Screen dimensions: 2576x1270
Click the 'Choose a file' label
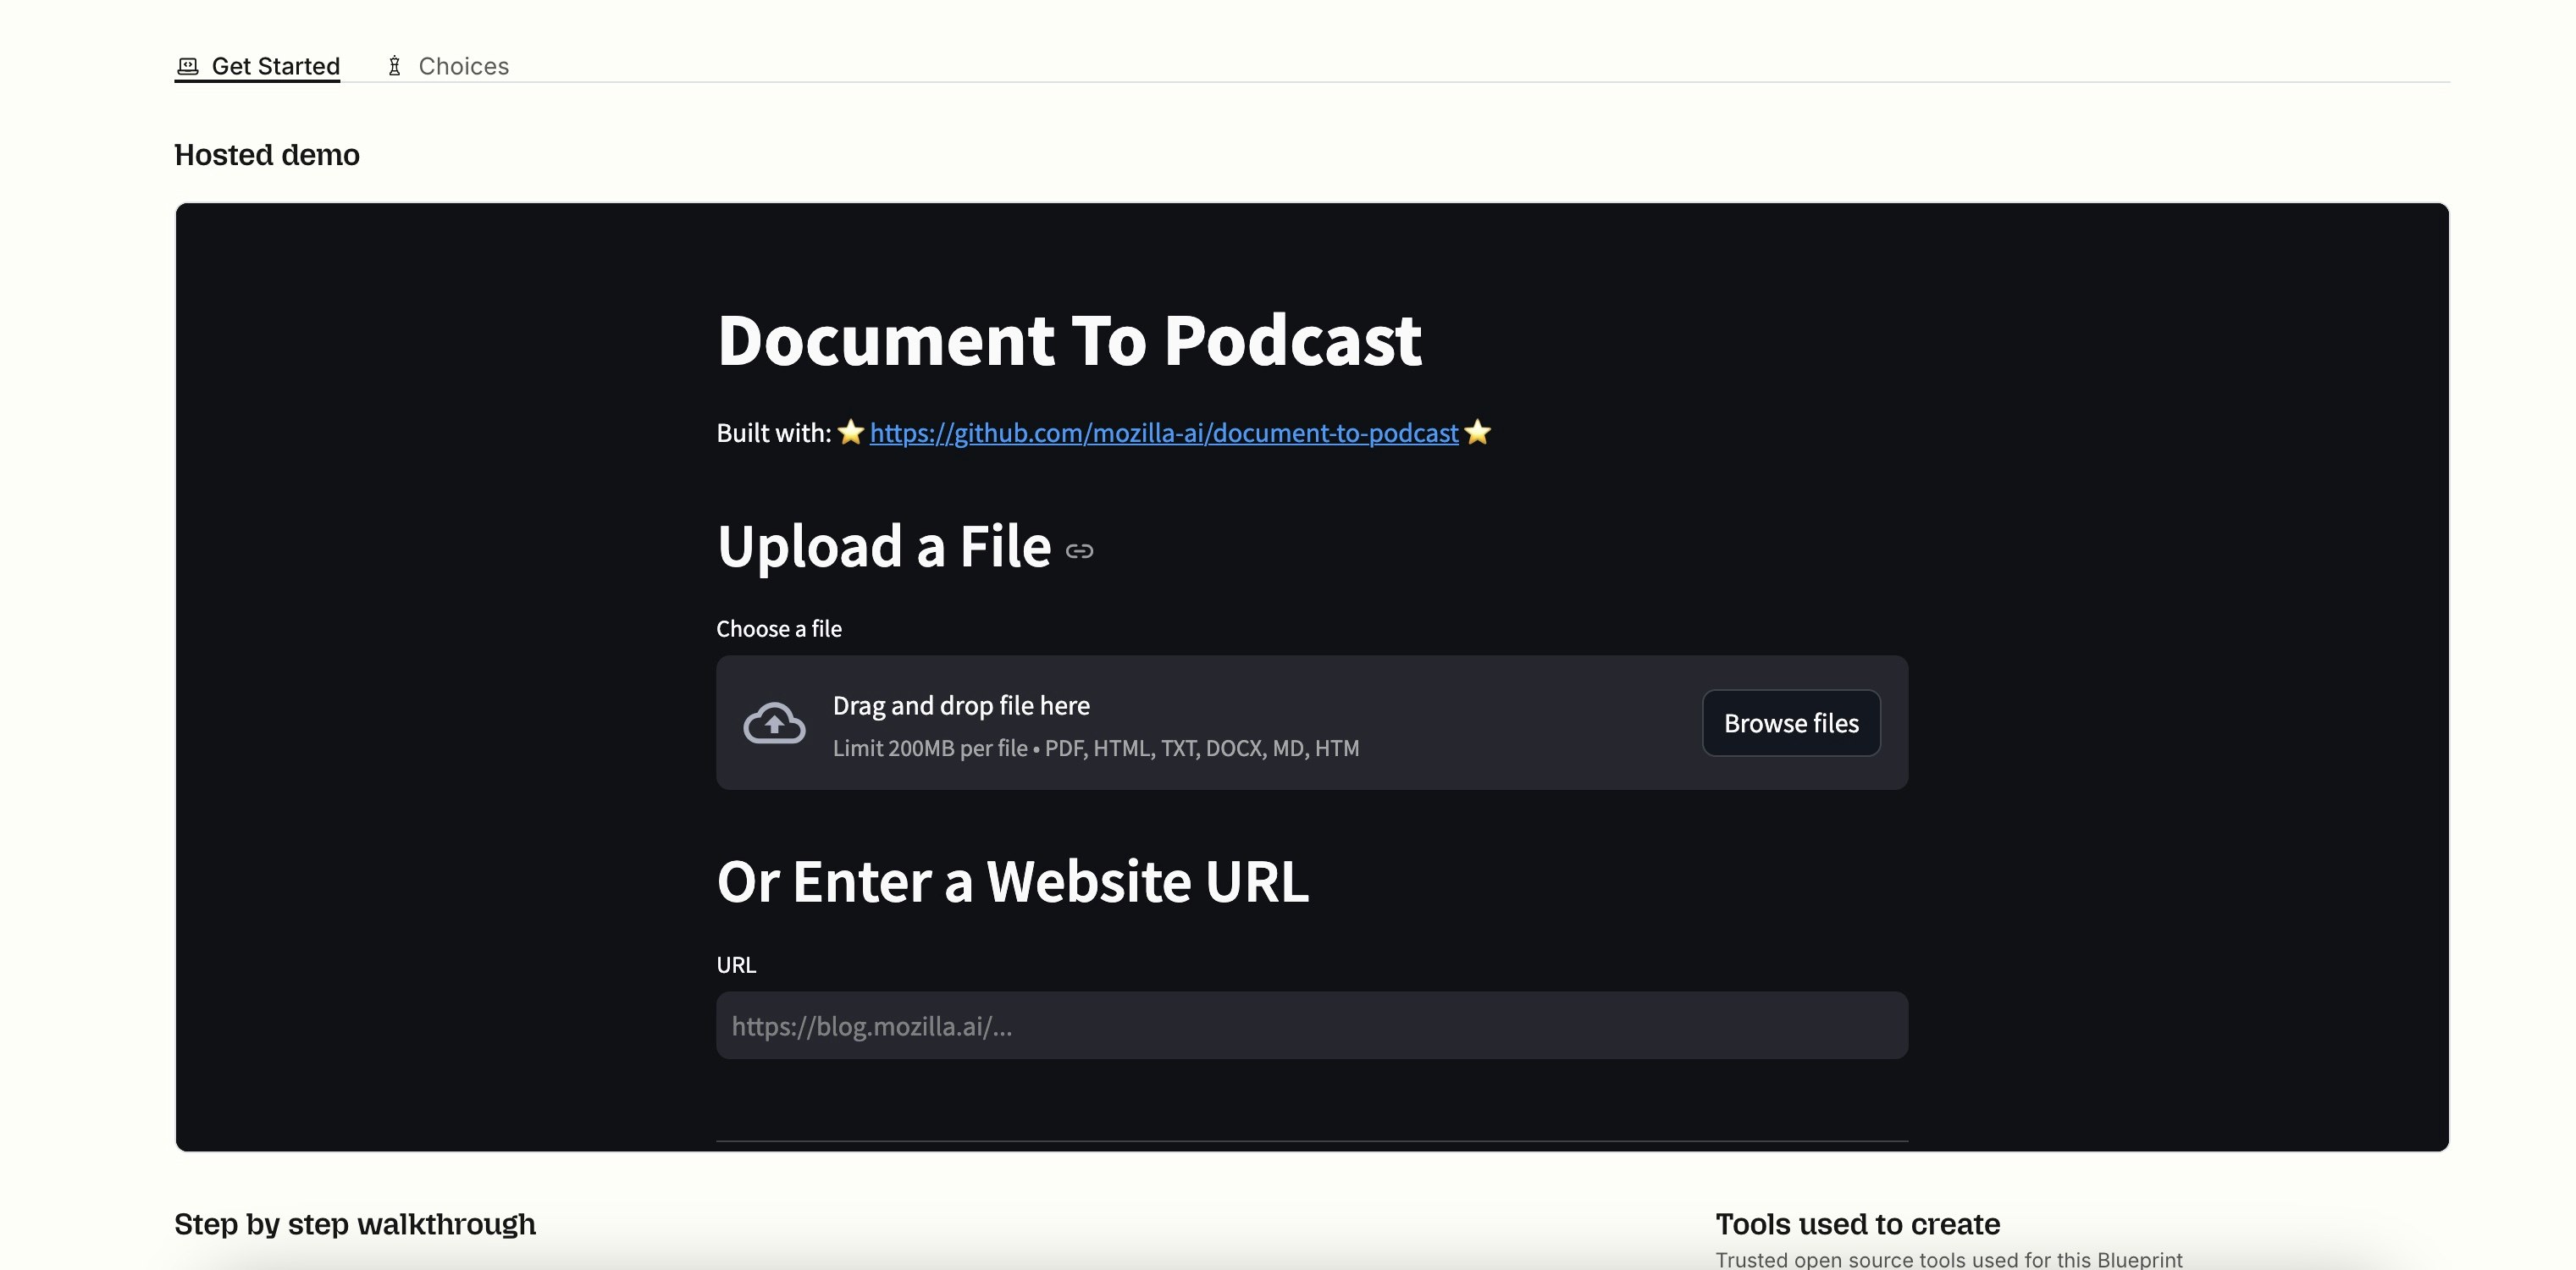click(x=779, y=629)
